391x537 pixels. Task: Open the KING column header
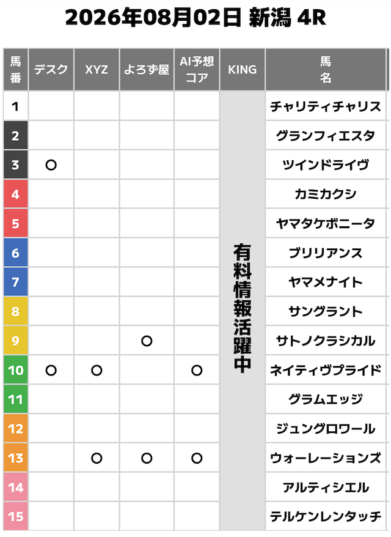click(243, 70)
